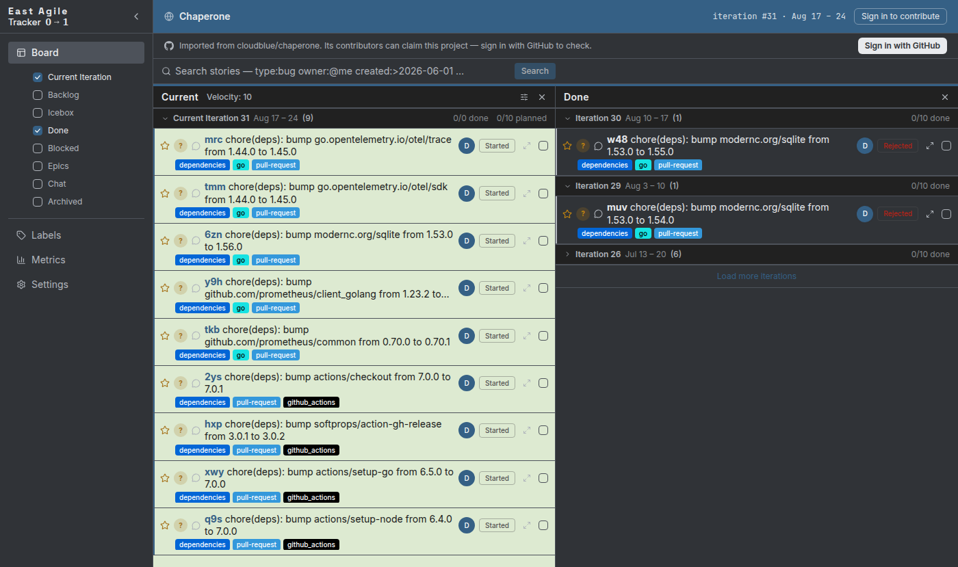Uncheck the Current Iteration panel checkbox
The image size is (958, 567).
[38, 77]
